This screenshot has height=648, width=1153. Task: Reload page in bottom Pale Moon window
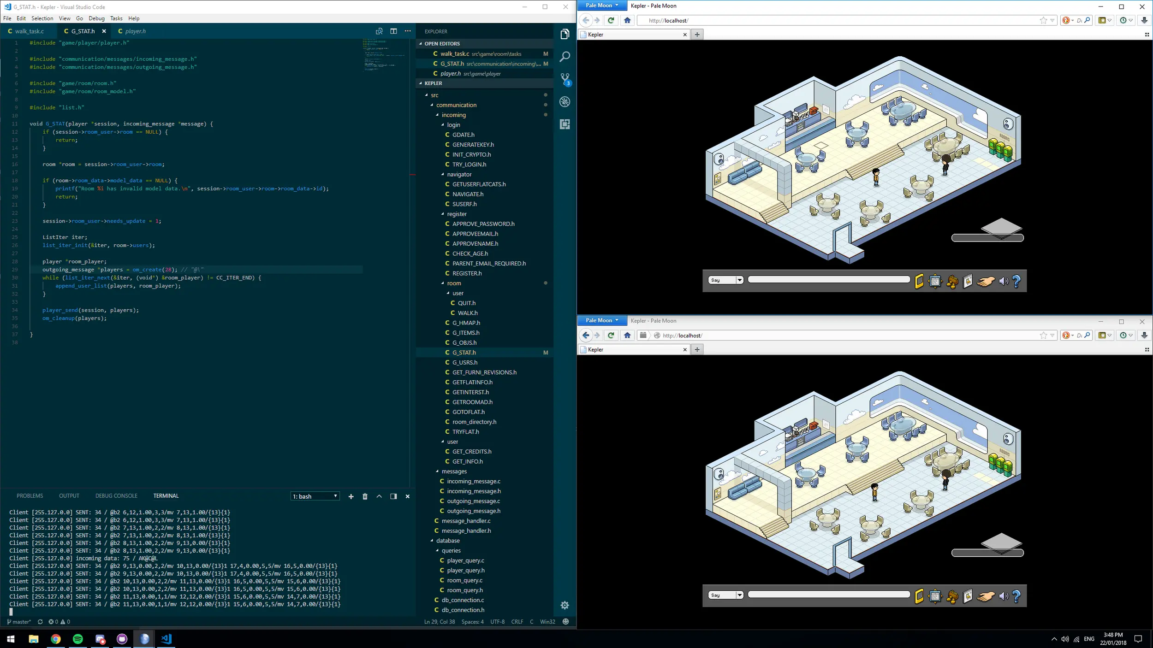[611, 335]
